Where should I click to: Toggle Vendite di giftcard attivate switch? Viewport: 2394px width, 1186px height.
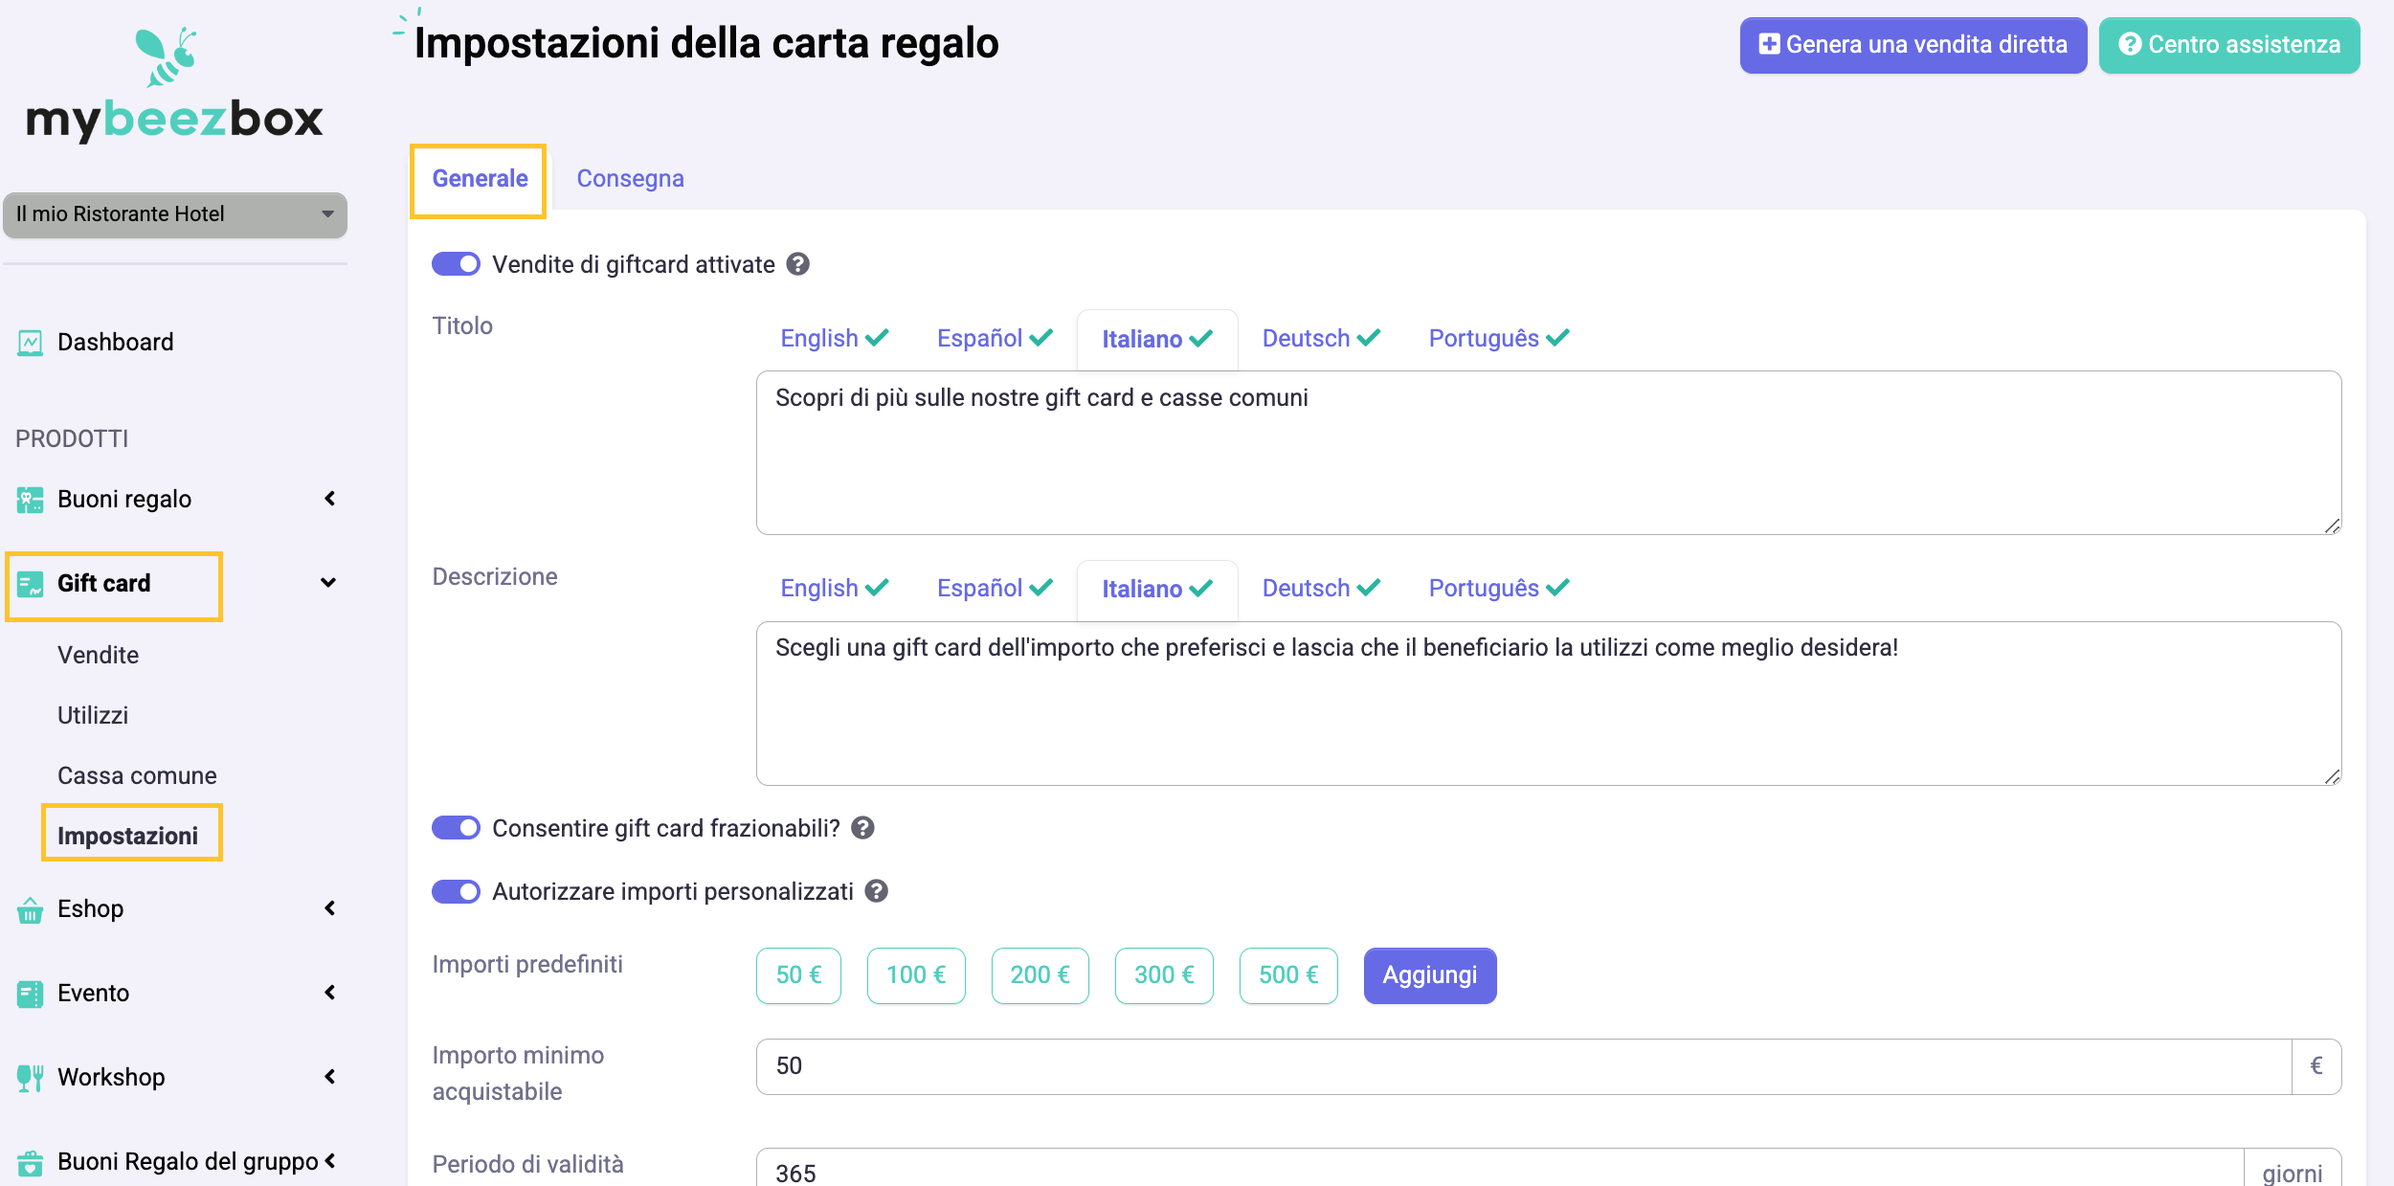click(x=456, y=264)
